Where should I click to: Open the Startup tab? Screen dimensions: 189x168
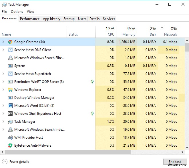click(x=69, y=19)
